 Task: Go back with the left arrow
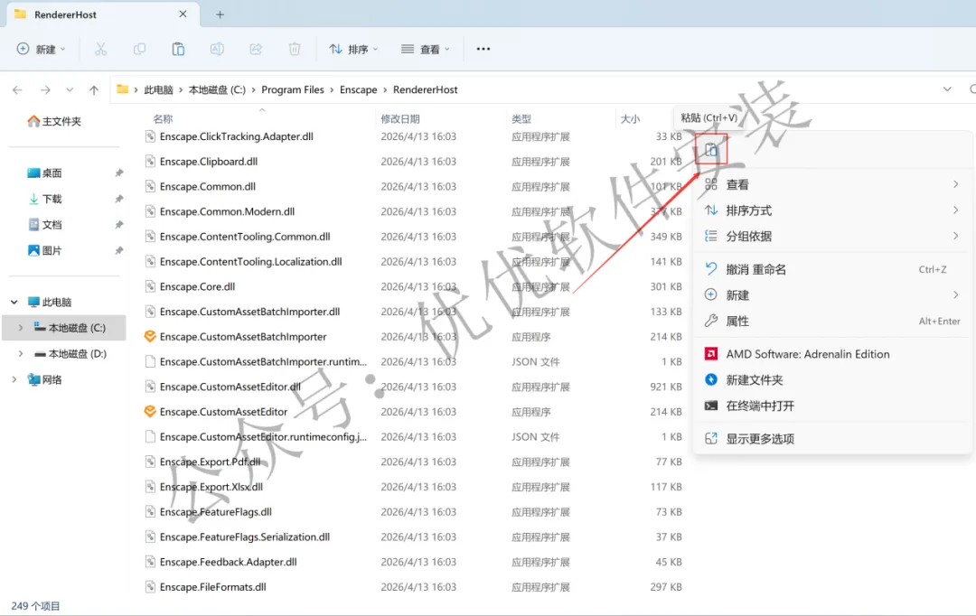click(x=17, y=90)
